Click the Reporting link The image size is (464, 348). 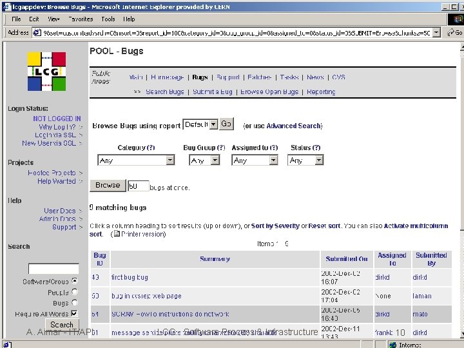321,92
